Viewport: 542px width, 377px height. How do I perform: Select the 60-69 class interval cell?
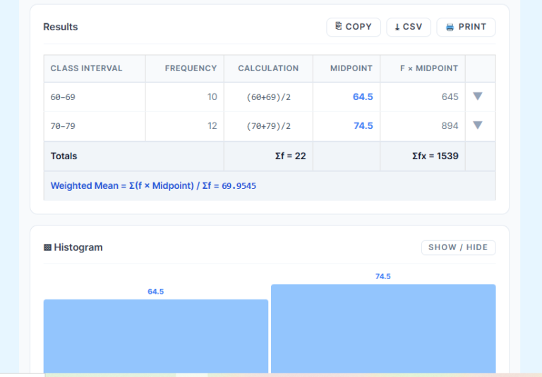click(x=95, y=97)
